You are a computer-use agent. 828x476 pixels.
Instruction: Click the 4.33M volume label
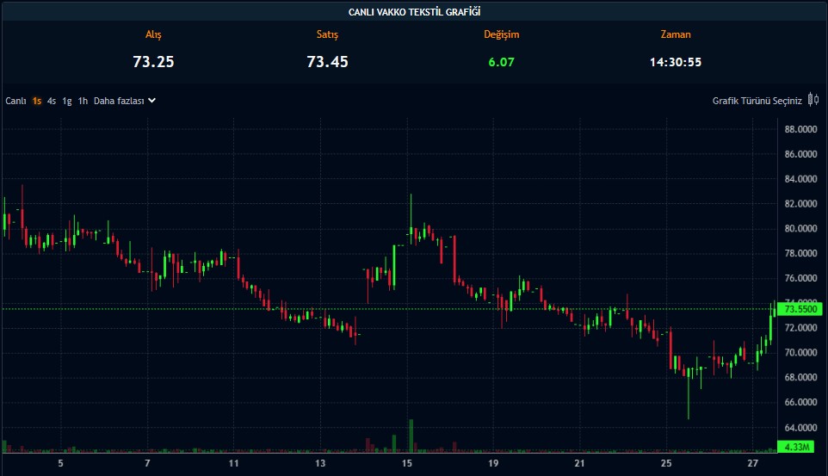coord(800,447)
